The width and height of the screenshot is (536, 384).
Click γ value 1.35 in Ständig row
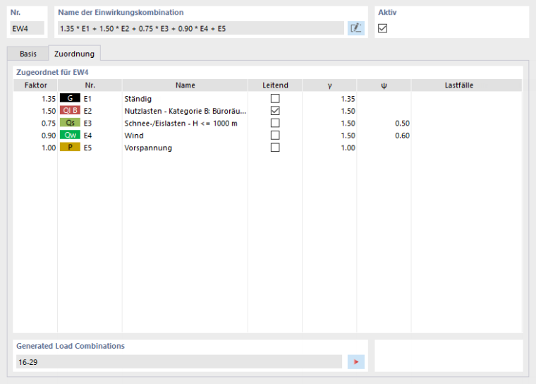tap(348, 99)
